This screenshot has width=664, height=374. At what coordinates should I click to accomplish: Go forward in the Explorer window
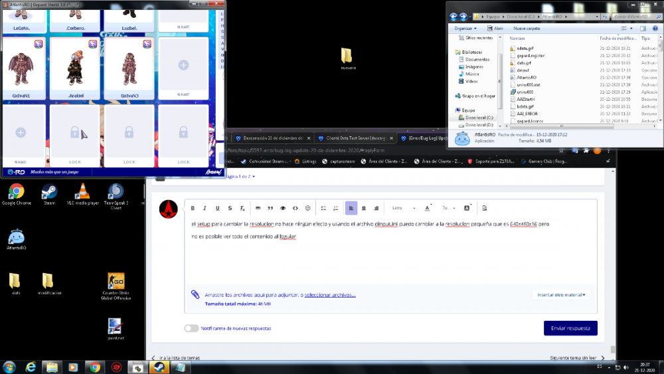[463, 17]
